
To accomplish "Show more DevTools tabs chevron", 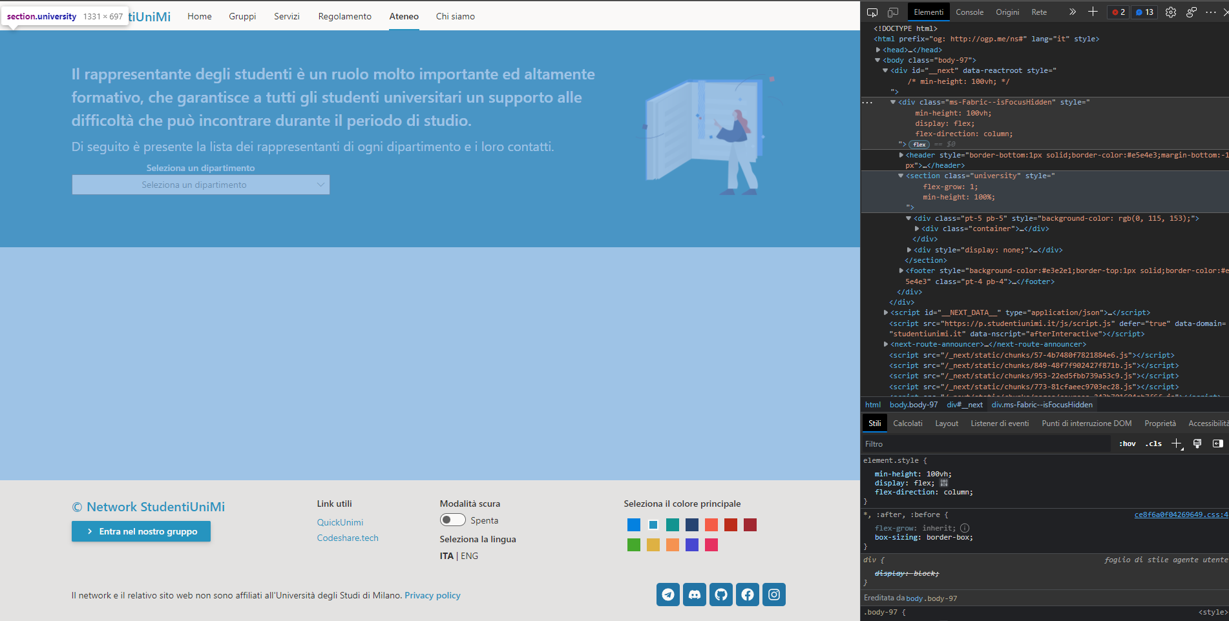I will coord(1073,12).
